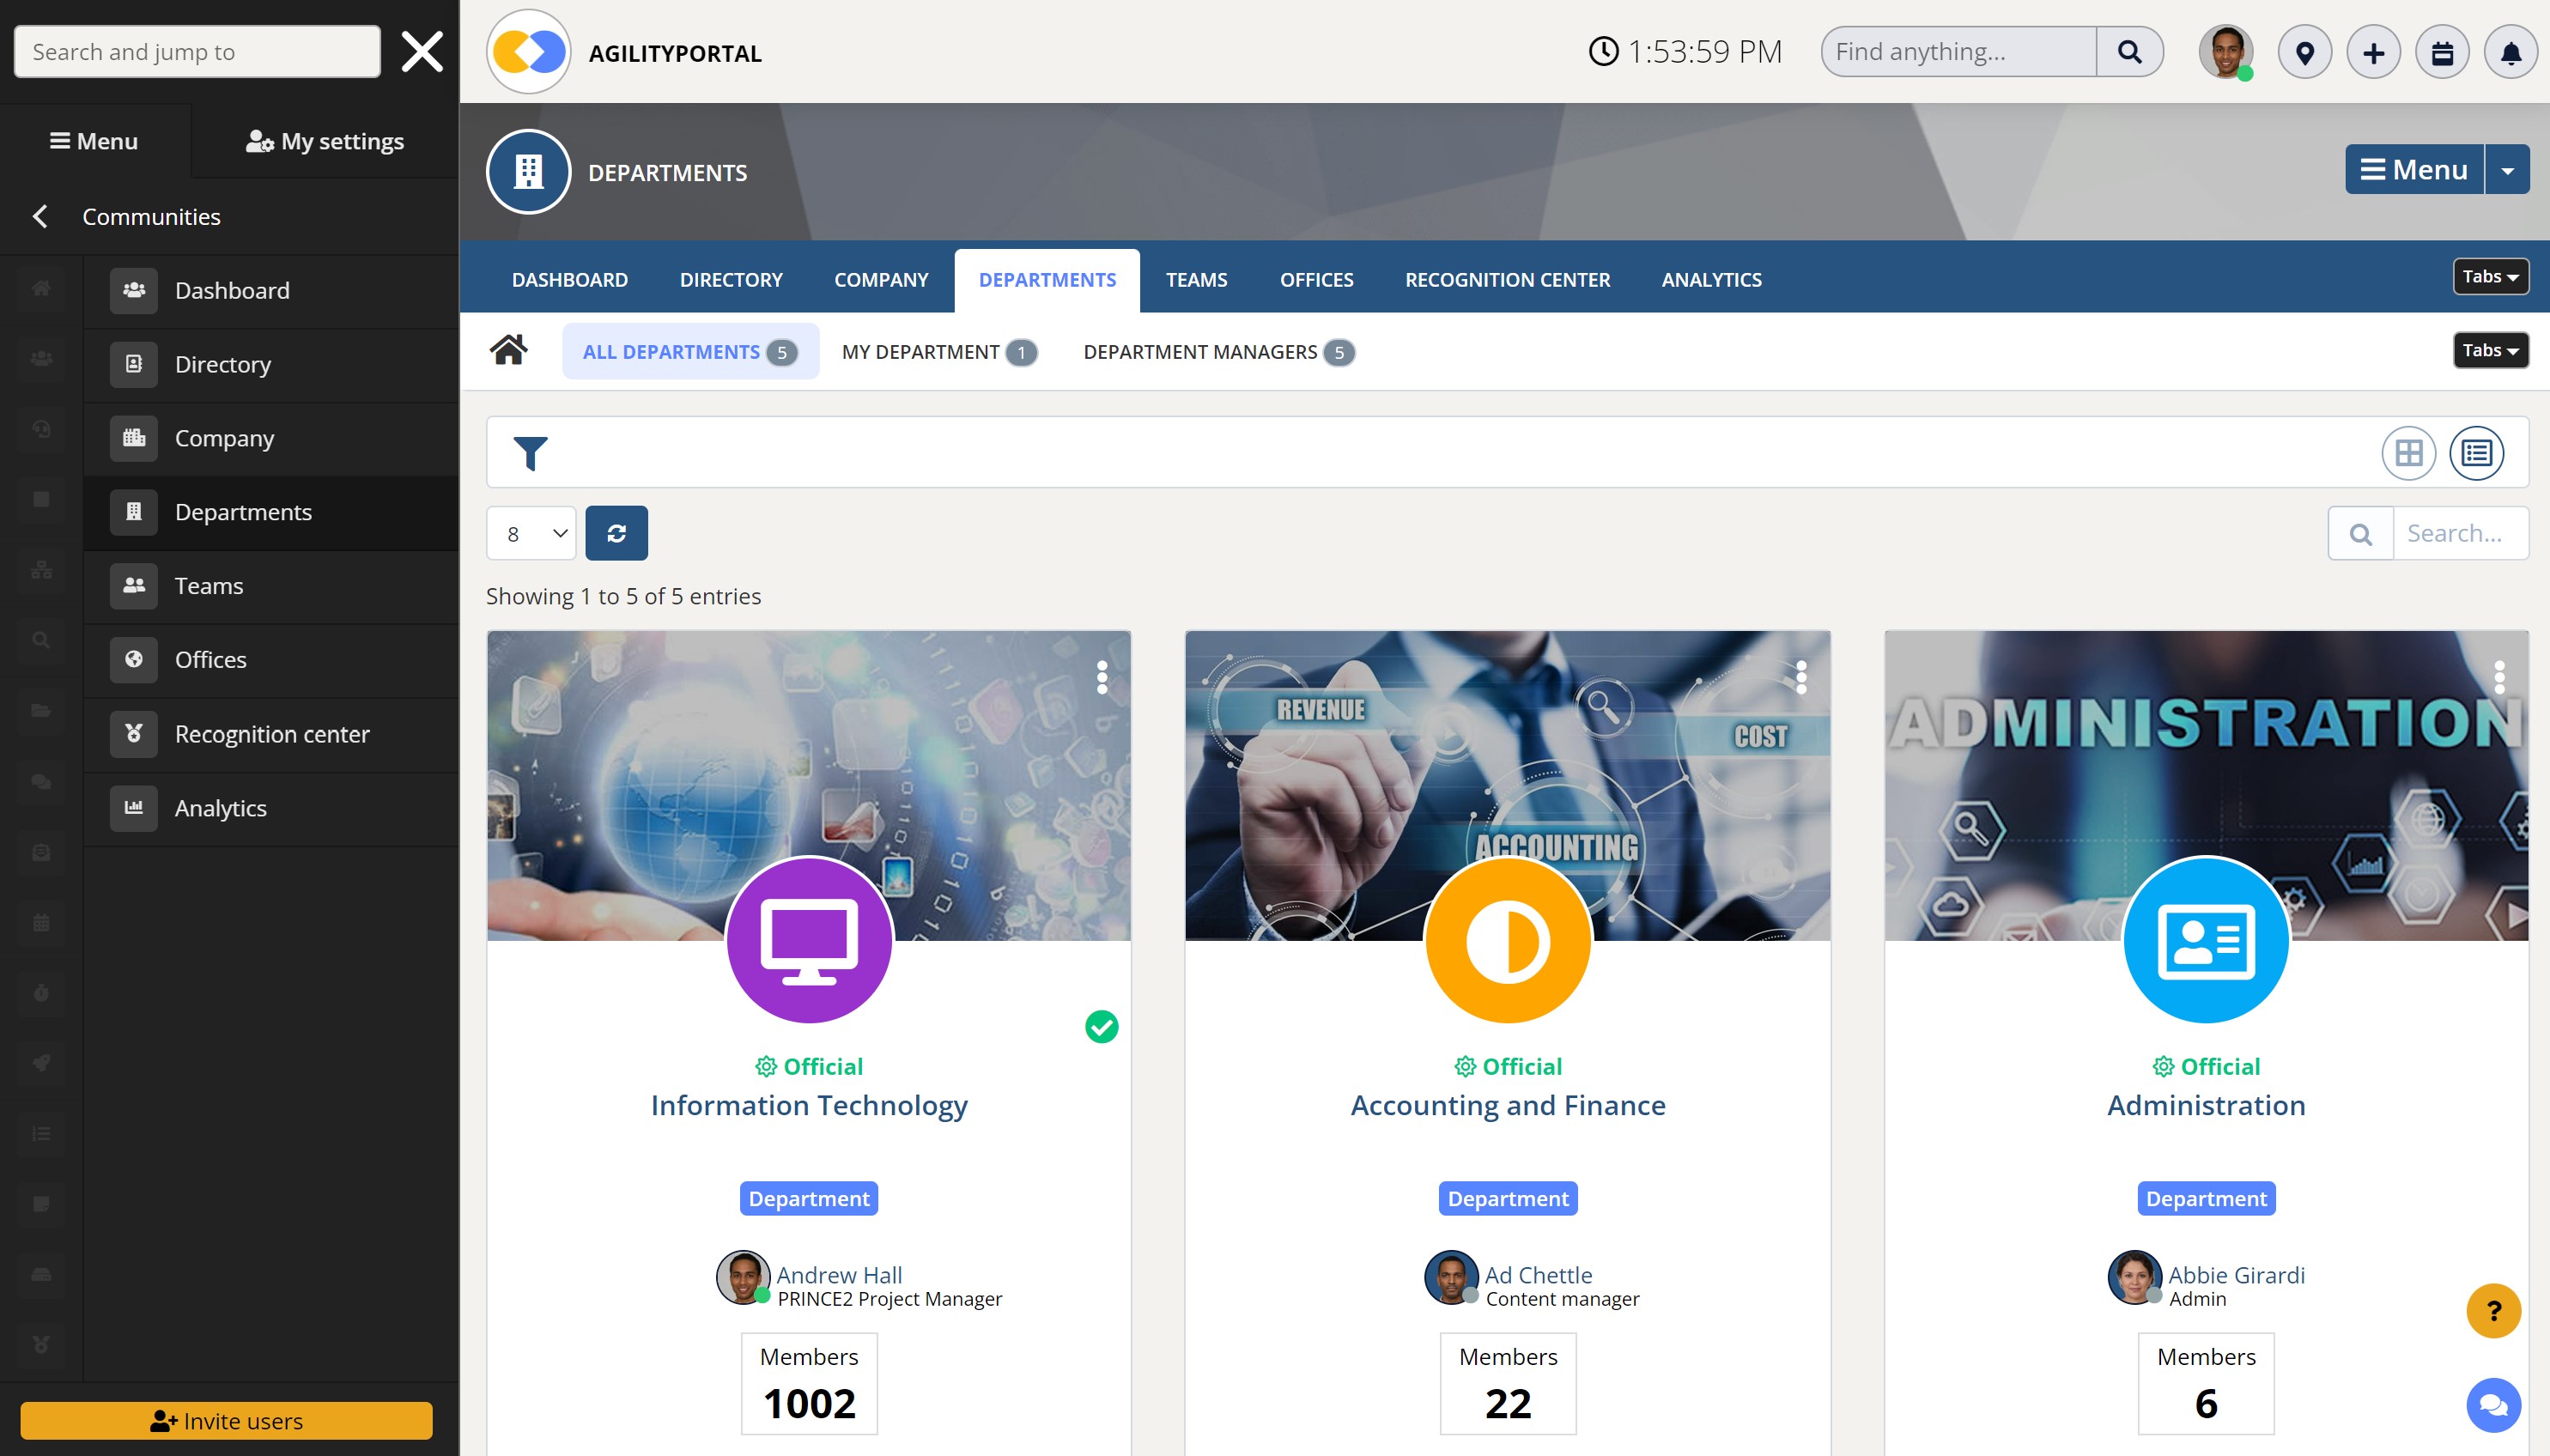
Task: Open the notification bell in the top bar
Action: (x=2509, y=52)
